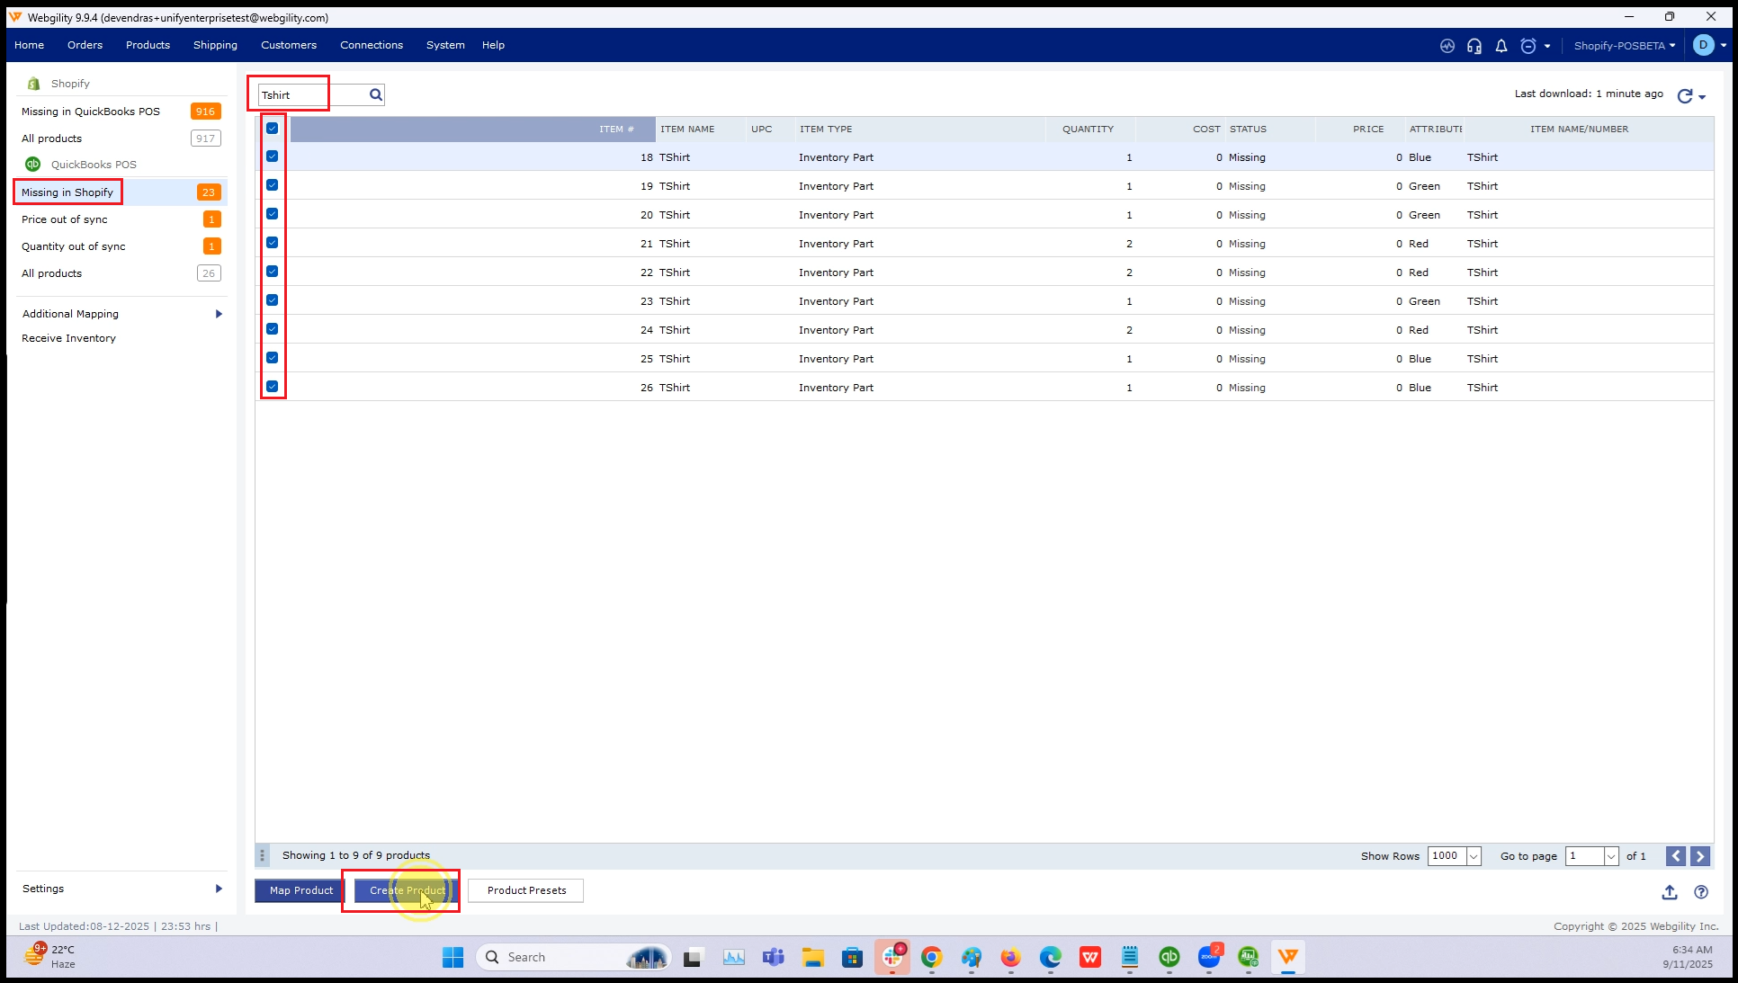Go to the next page arrow

pyautogui.click(x=1700, y=856)
